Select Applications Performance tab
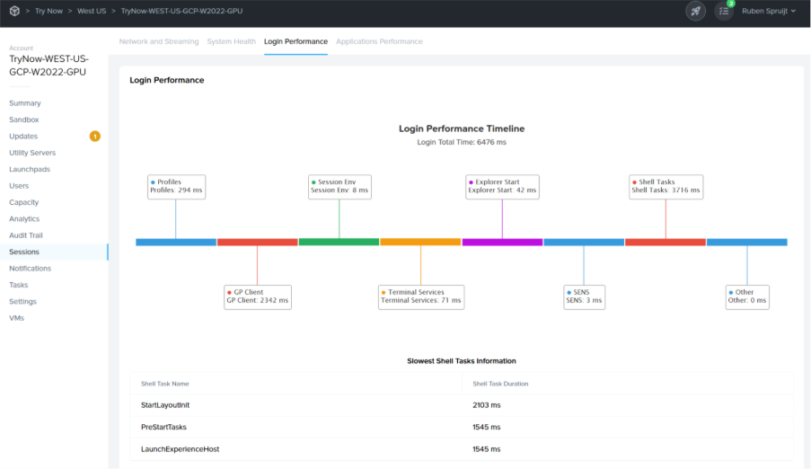The height and width of the screenshot is (469, 811). pyautogui.click(x=378, y=41)
